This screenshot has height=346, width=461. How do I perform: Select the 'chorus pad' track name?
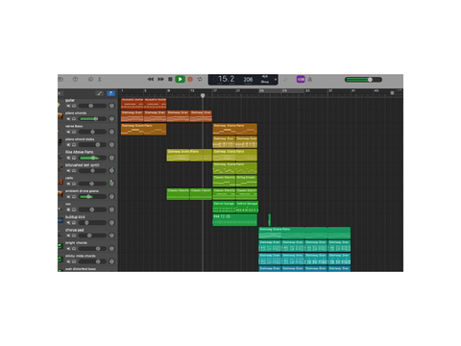tap(75, 230)
